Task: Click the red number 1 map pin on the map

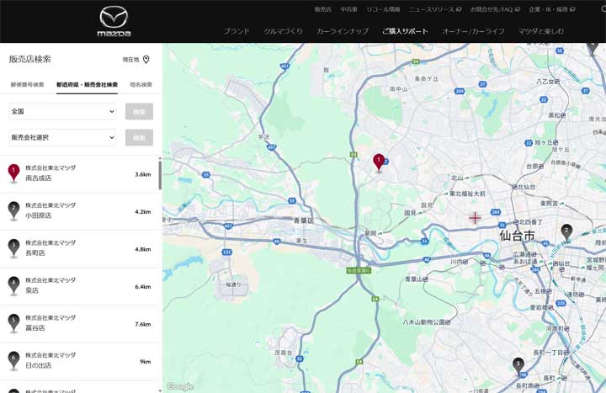Action: (379, 162)
